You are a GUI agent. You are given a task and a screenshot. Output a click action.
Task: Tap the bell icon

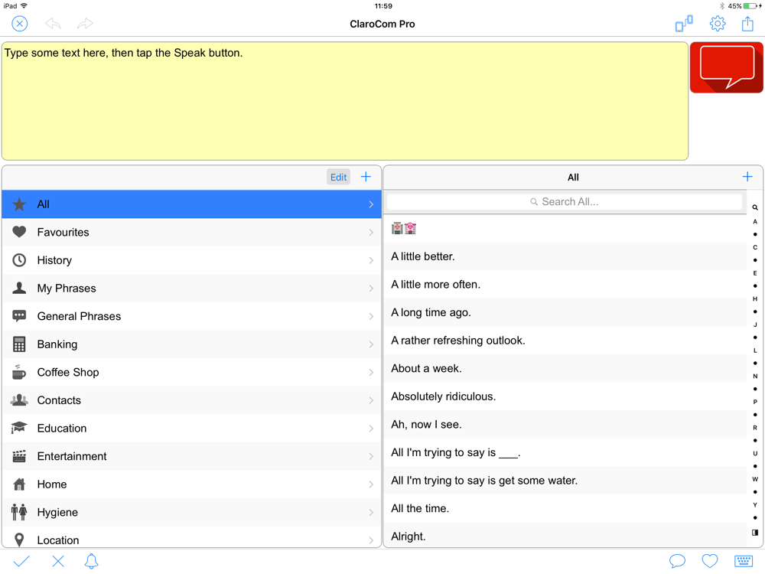[x=91, y=561]
